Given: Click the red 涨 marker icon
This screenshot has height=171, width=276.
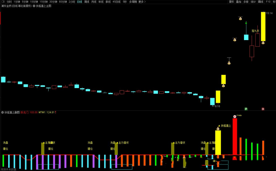Looking at the screenshot, I should tap(263, 109).
